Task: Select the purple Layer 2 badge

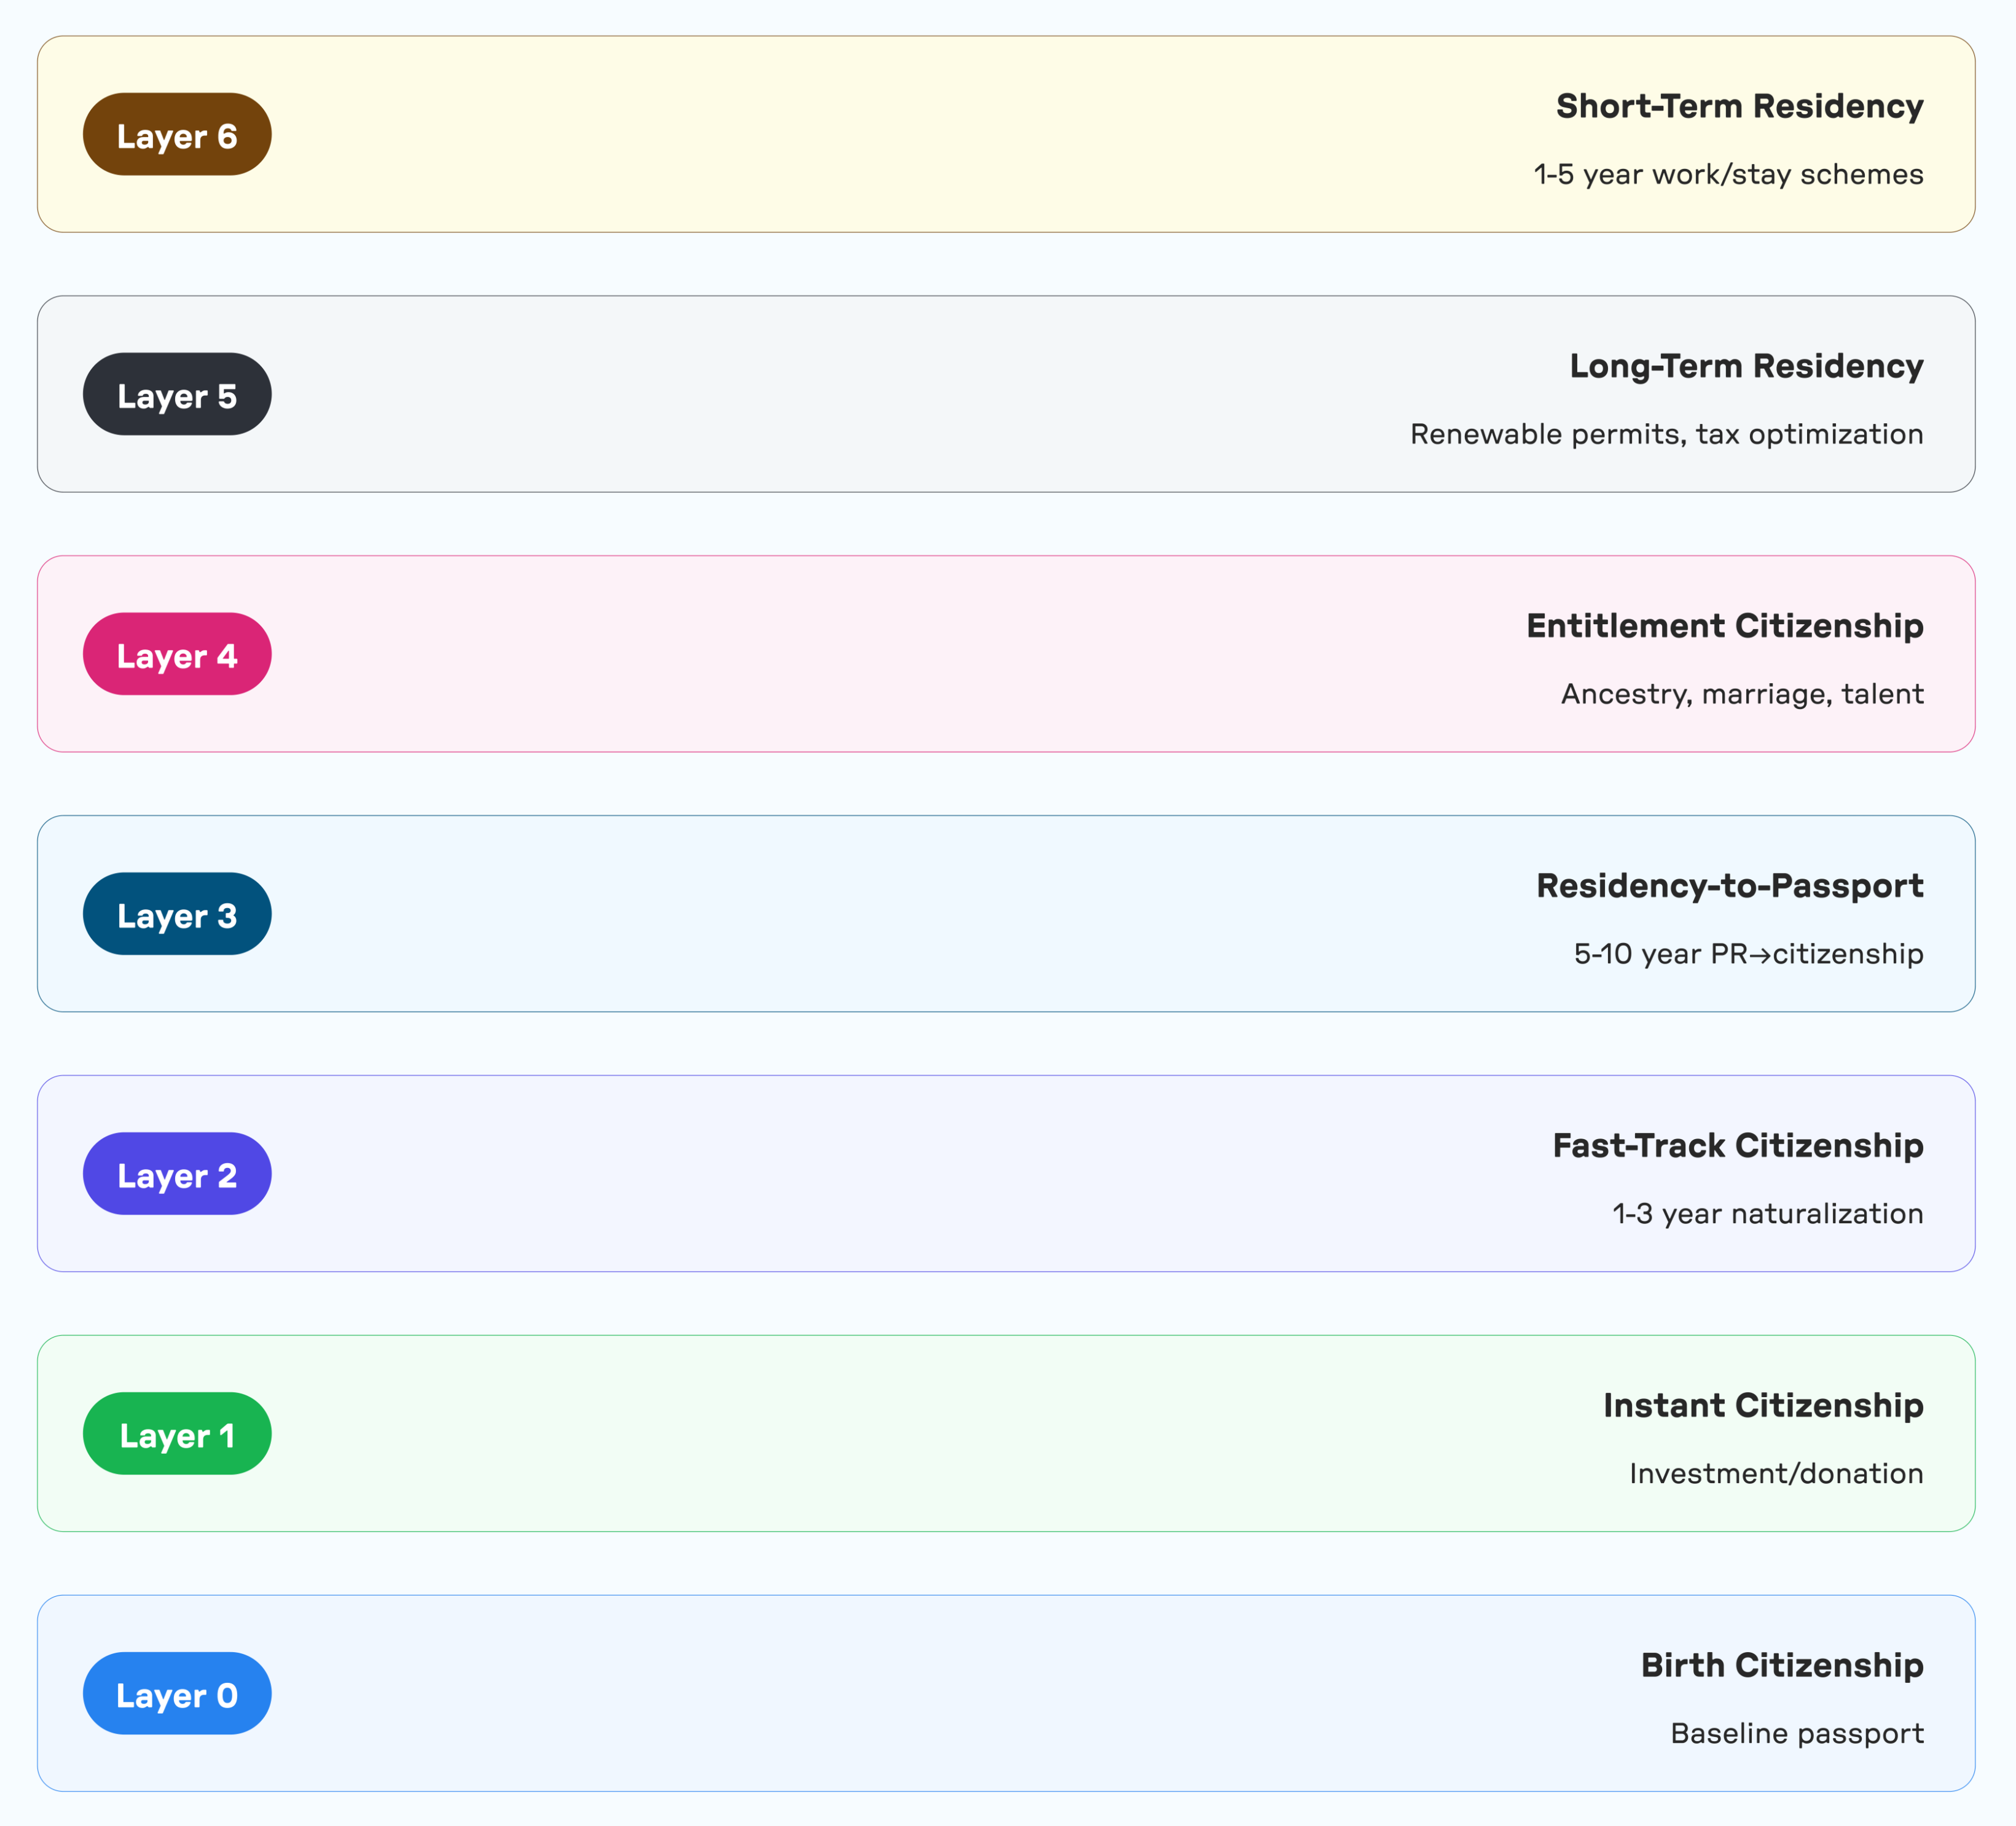Action: 177,1174
